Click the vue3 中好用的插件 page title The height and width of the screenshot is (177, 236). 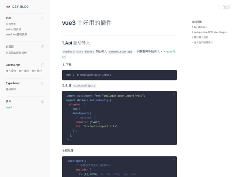[87, 23]
